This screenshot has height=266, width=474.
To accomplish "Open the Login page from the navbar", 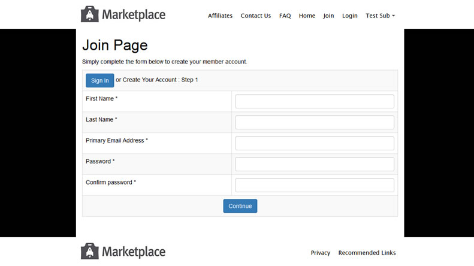I will tap(349, 16).
